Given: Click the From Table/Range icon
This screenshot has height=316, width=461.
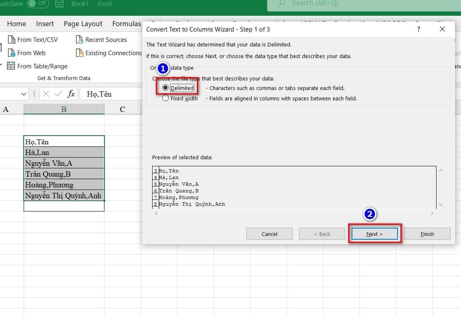Looking at the screenshot, I should [11, 66].
